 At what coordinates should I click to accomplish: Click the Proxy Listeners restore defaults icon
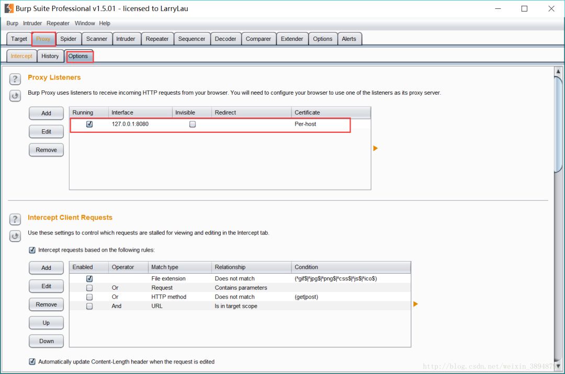click(15, 96)
